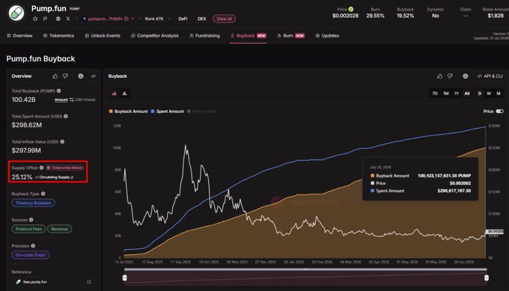The height and width of the screenshot is (291, 509).
Task: Open the Competitor Analysis tab
Action: coord(154,36)
